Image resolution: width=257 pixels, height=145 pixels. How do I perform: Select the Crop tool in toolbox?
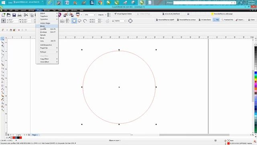[x=2, y=46]
